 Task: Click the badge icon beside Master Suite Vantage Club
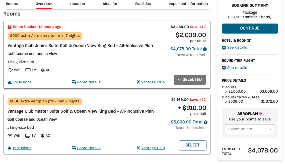pos(138,148)
